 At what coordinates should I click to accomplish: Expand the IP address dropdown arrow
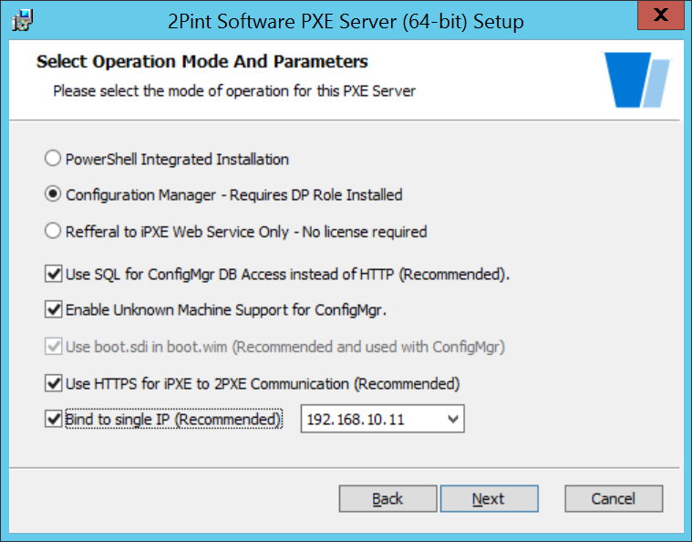coord(453,419)
